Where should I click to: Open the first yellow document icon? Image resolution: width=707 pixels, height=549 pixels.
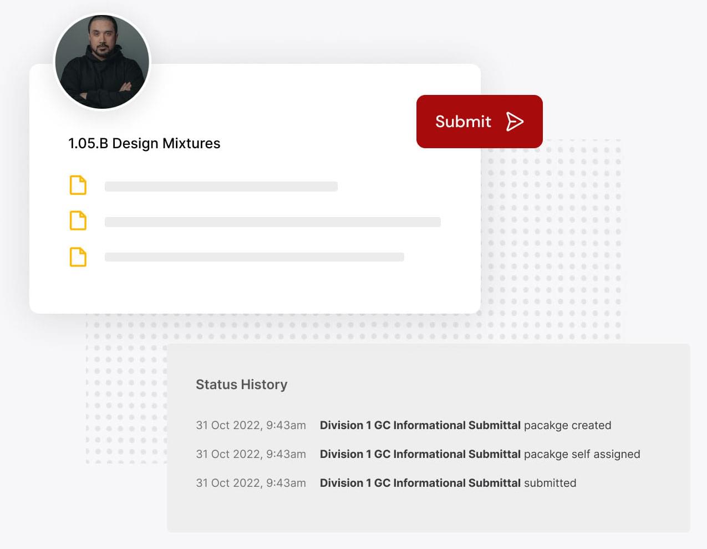78,185
